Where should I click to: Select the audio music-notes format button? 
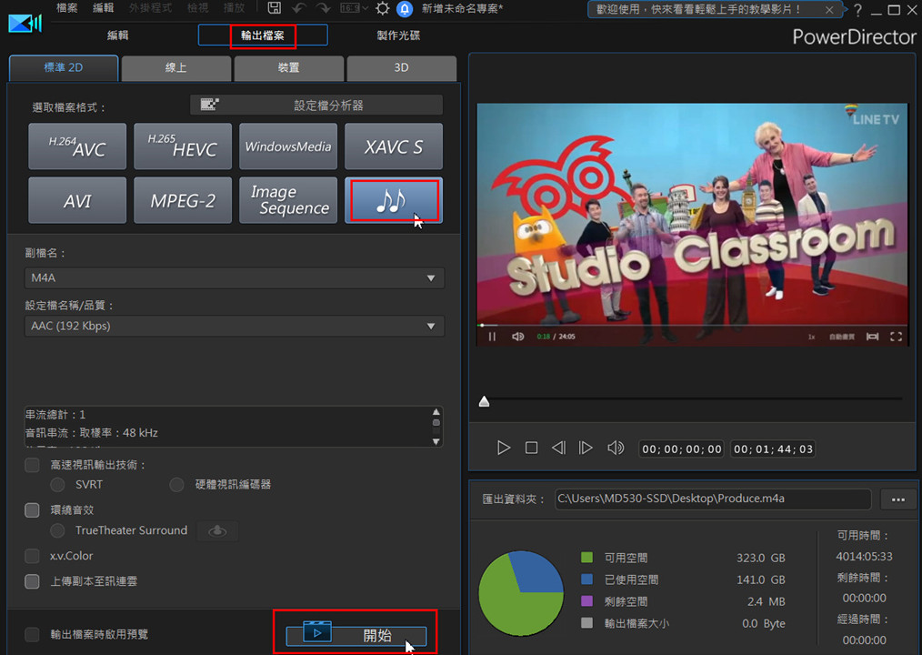tap(393, 200)
